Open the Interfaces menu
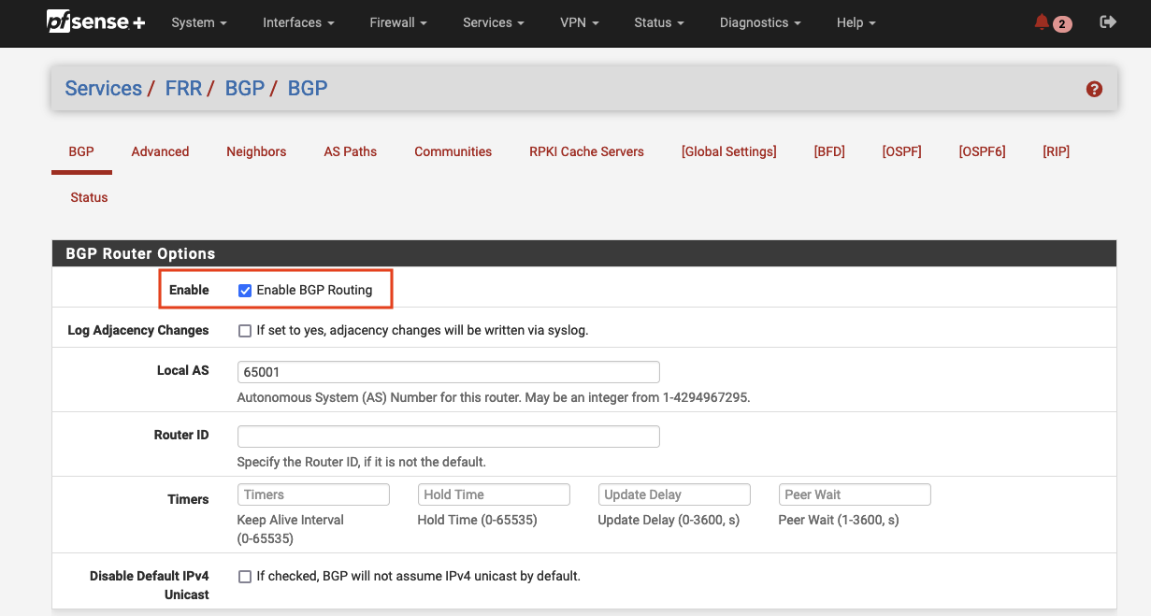1151x616 pixels. 297,22
